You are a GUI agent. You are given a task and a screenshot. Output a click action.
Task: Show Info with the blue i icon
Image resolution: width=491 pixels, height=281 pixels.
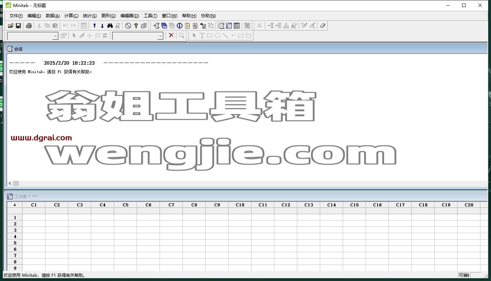pyautogui.click(x=180, y=26)
